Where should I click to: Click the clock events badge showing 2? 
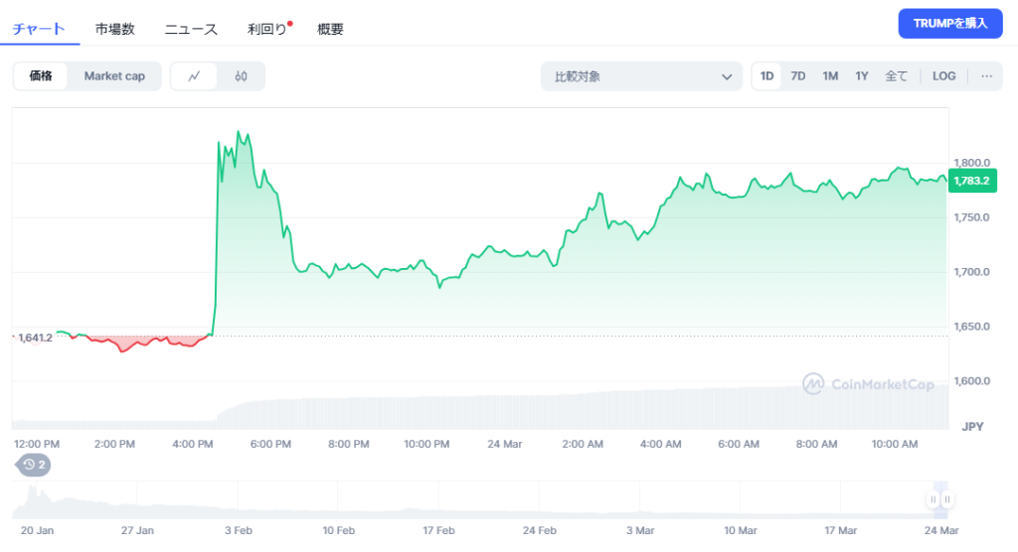[x=35, y=464]
